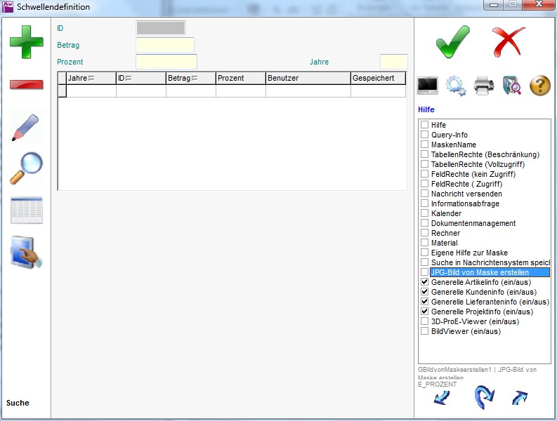Enable the Query-Info checkbox
Screen dimensions: 557x421
[424, 135]
